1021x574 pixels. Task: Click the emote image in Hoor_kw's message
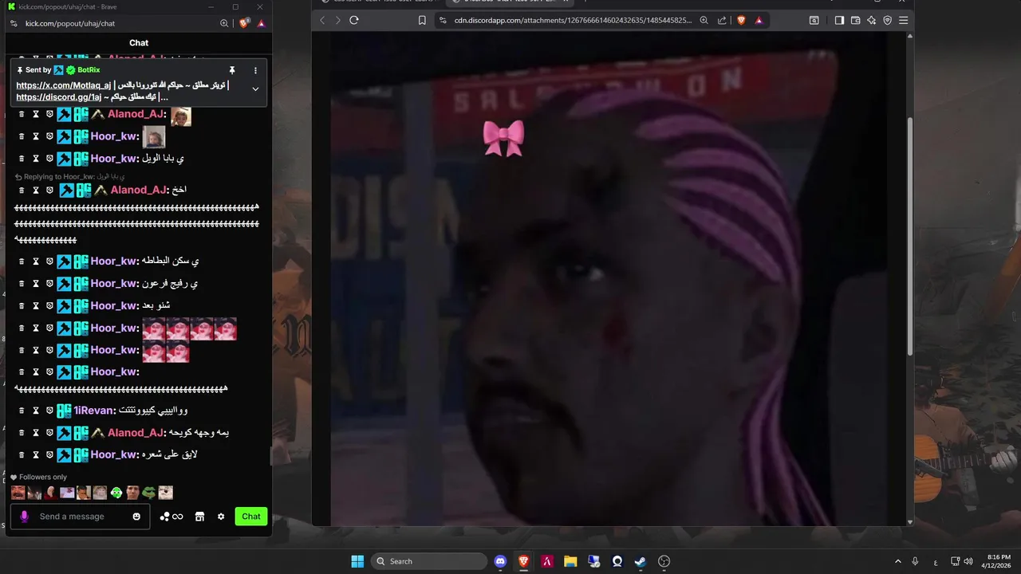point(154,136)
